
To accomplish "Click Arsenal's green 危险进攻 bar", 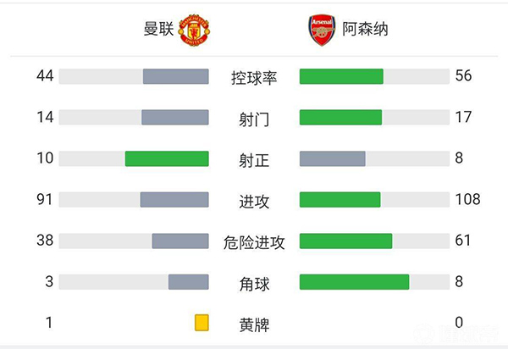I will point(345,241).
